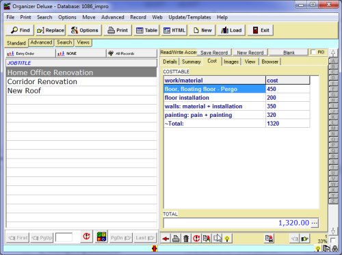342x255 pixels.
Task: Open the Replace tool
Action: pyautogui.click(x=51, y=30)
